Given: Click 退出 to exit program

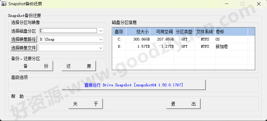Looking at the screenshot, I should point(183,104).
